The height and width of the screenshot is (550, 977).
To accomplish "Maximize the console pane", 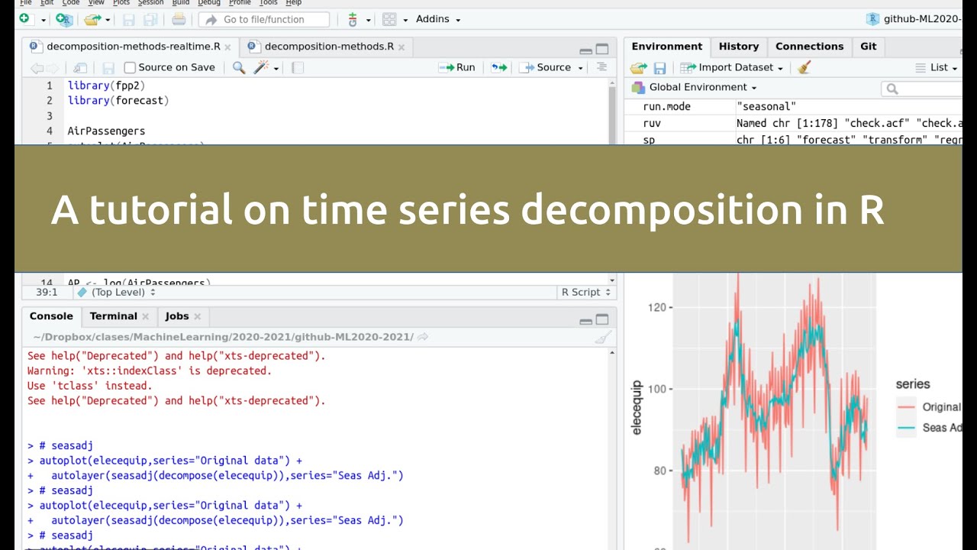I will click(602, 319).
